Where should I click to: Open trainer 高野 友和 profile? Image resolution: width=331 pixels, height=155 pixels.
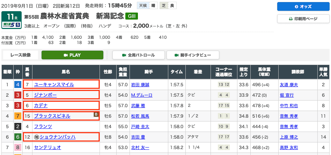click(x=289, y=147)
